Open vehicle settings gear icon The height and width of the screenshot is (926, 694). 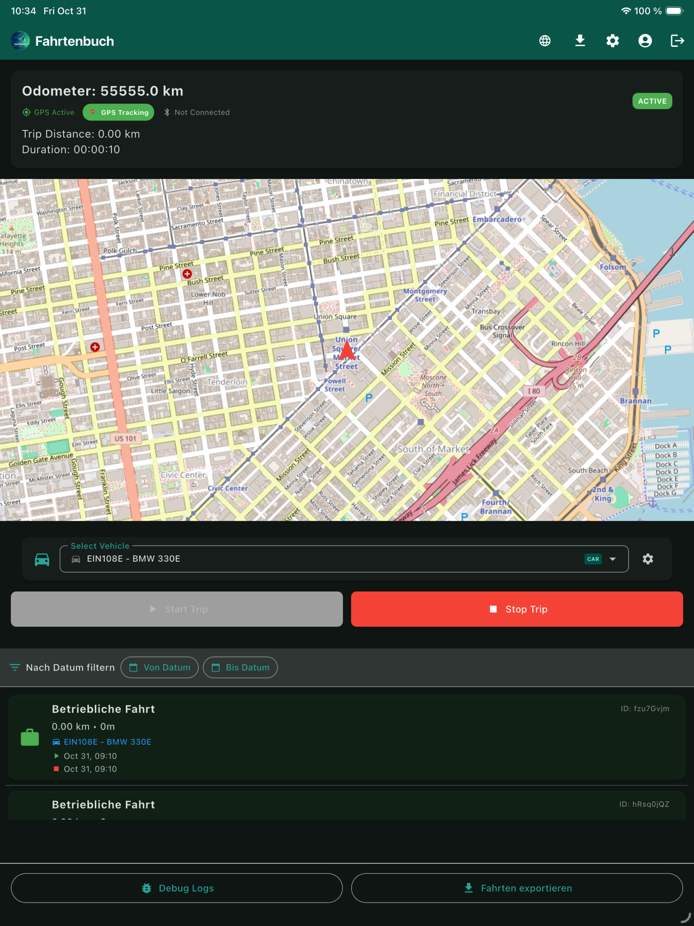tap(648, 559)
